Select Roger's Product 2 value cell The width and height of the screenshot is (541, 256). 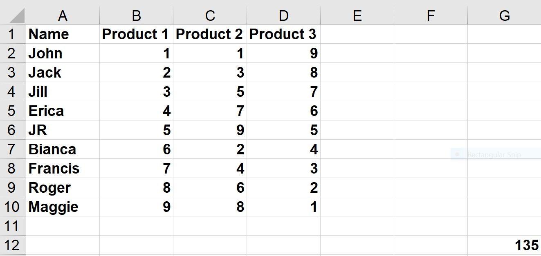pyautogui.click(x=210, y=188)
